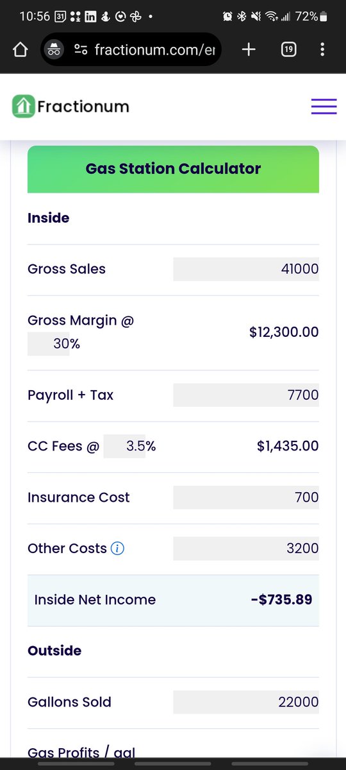Tap the site settings icon in address bar
This screenshot has width=346, height=770.
point(81,49)
